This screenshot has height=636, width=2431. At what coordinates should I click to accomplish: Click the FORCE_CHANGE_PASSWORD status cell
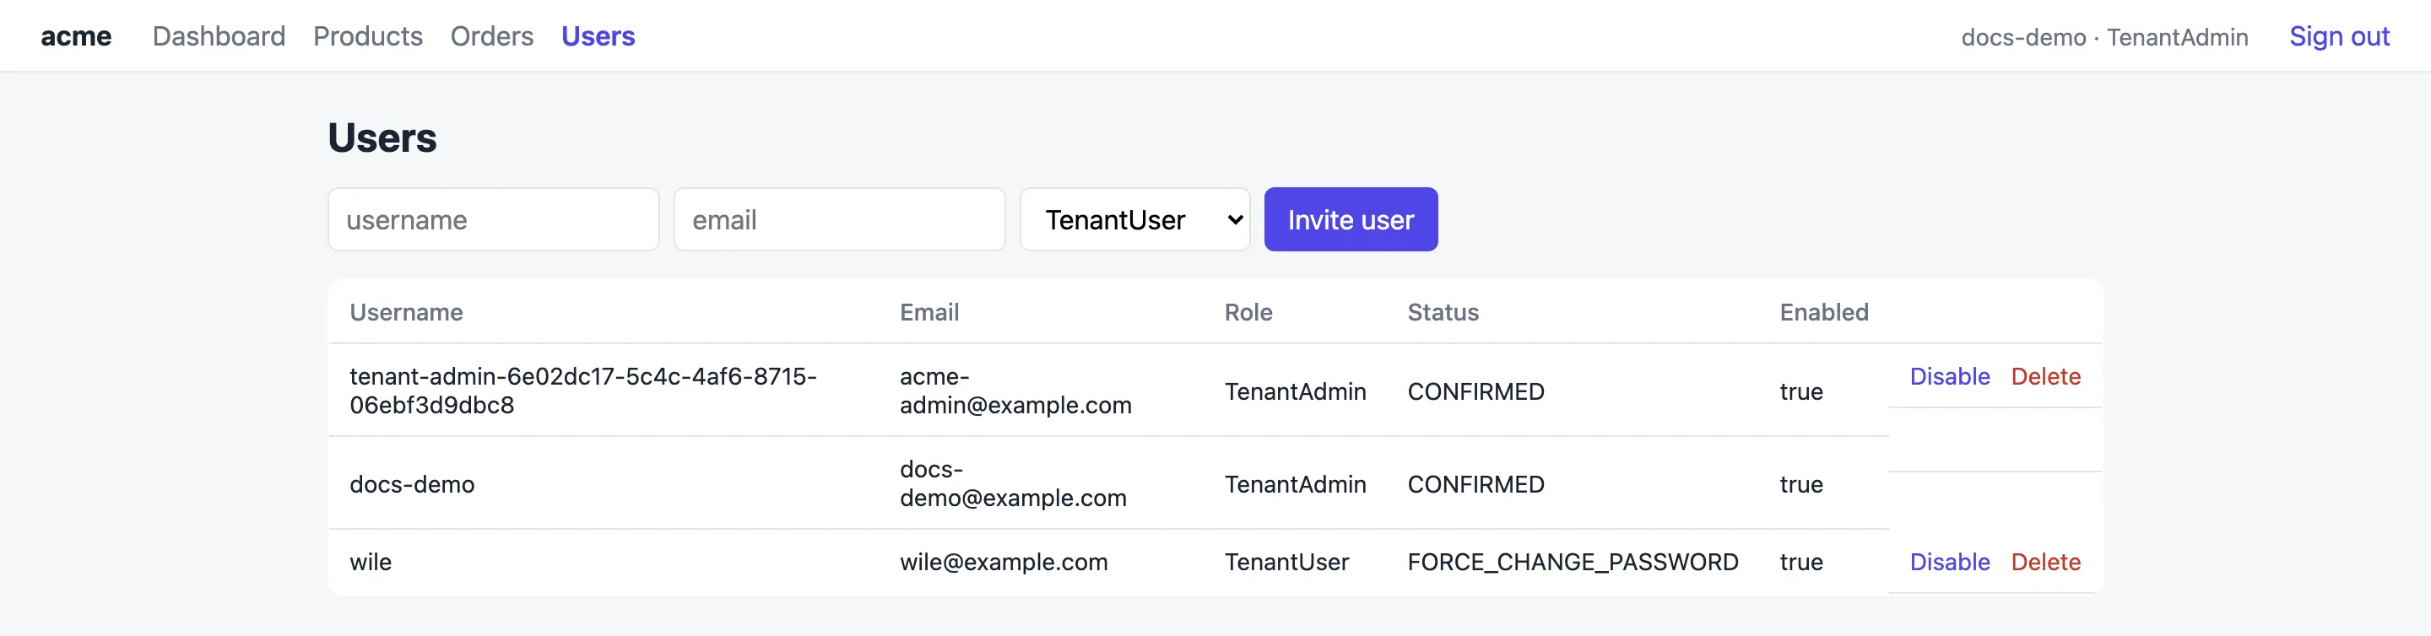[x=1573, y=563]
